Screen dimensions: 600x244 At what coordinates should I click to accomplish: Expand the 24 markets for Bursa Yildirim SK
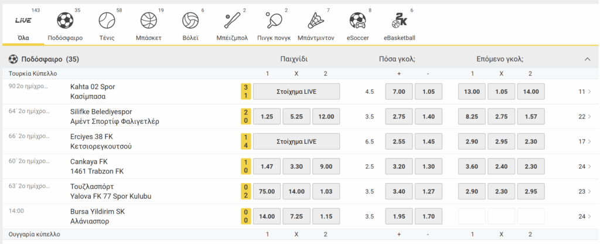[x=585, y=216]
